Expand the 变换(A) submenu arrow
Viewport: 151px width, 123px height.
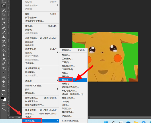[x=58, y=52]
